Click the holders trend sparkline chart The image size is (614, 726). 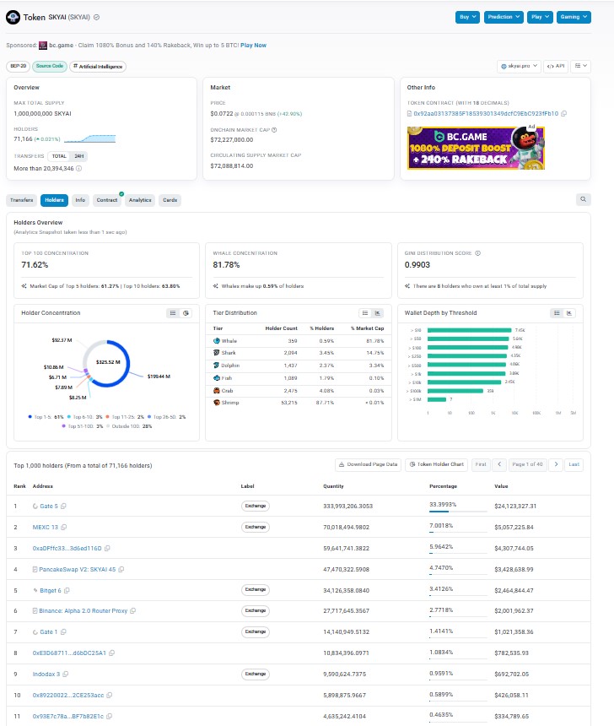(x=89, y=138)
